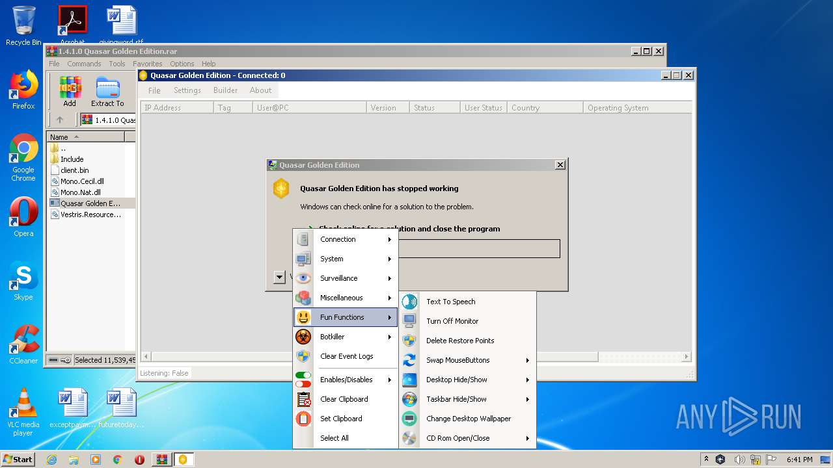The height and width of the screenshot is (468, 833).
Task: Open Quasar File menu
Action: coord(154,90)
